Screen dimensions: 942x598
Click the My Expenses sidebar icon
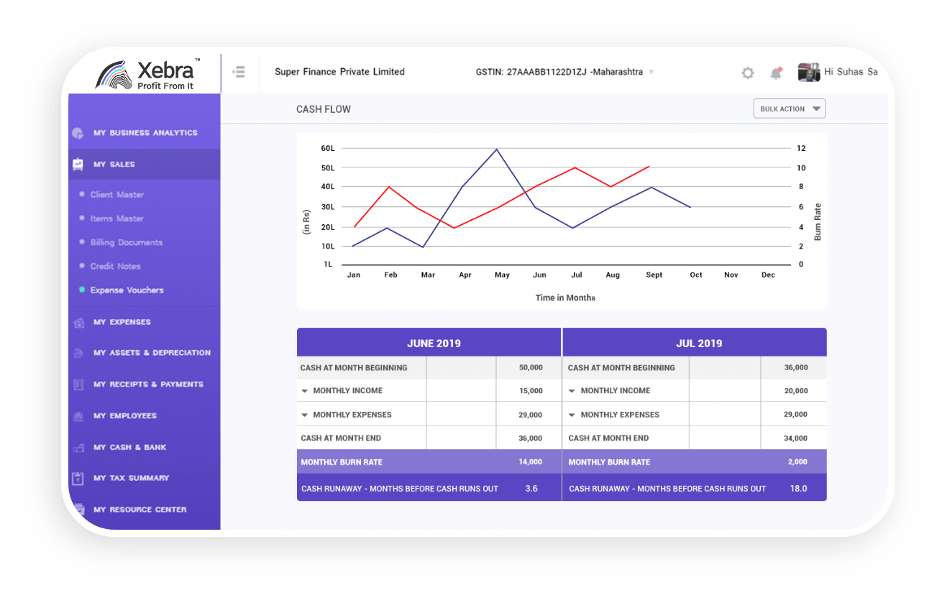pyautogui.click(x=78, y=323)
